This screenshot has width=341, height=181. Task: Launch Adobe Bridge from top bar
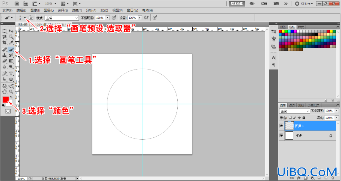coord(17,3)
